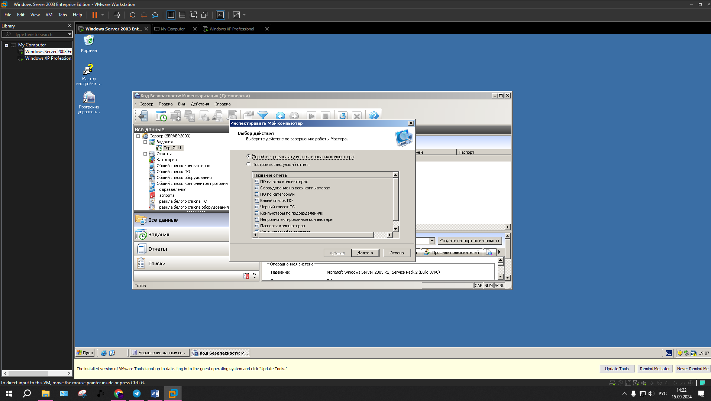Open the stretch display dropdown arrow
Screen dimensions: 711x401
(x=244, y=15)
